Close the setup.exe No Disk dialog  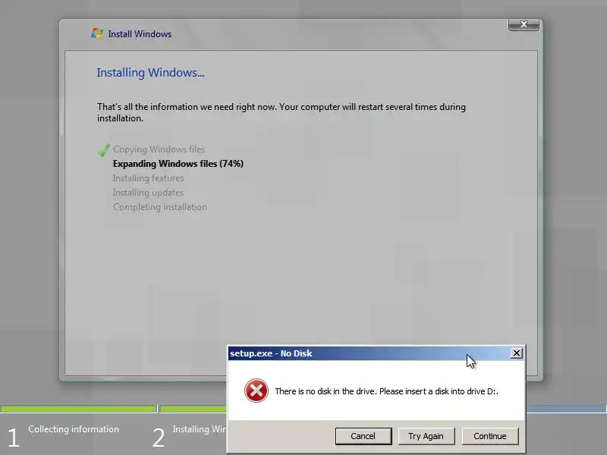[517, 353]
